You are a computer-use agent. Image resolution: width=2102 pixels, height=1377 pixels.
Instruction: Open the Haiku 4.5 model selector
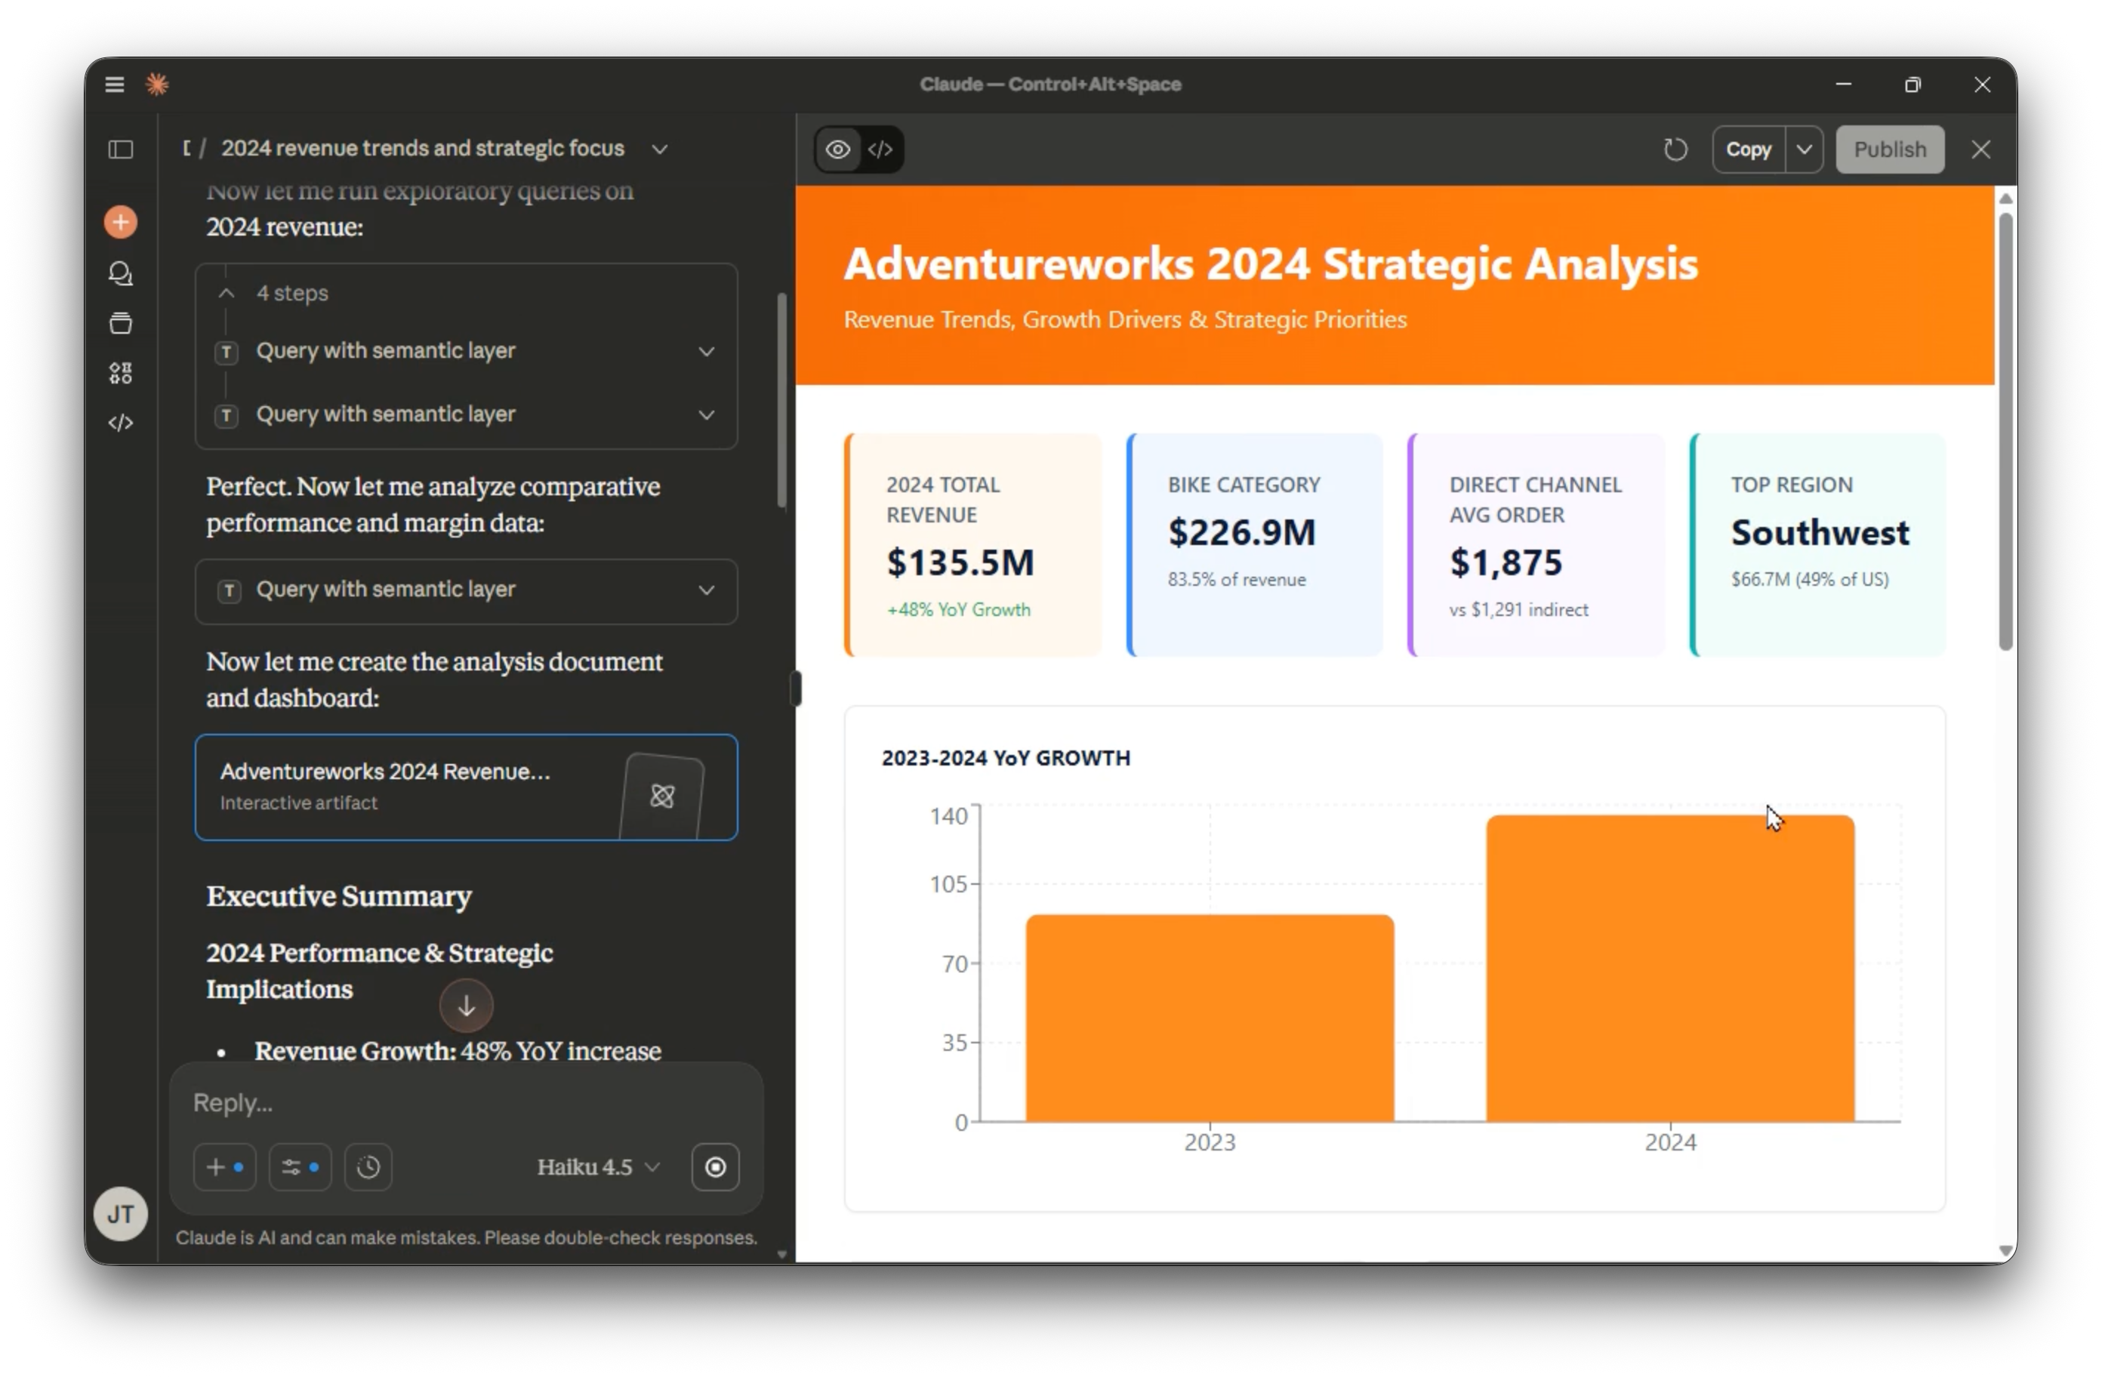click(598, 1167)
